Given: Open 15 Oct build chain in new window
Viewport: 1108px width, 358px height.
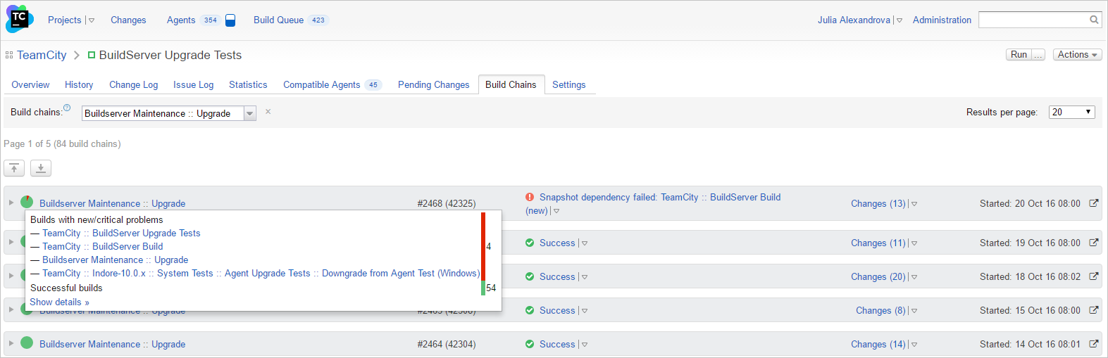Looking at the screenshot, I should pyautogui.click(x=1094, y=310).
